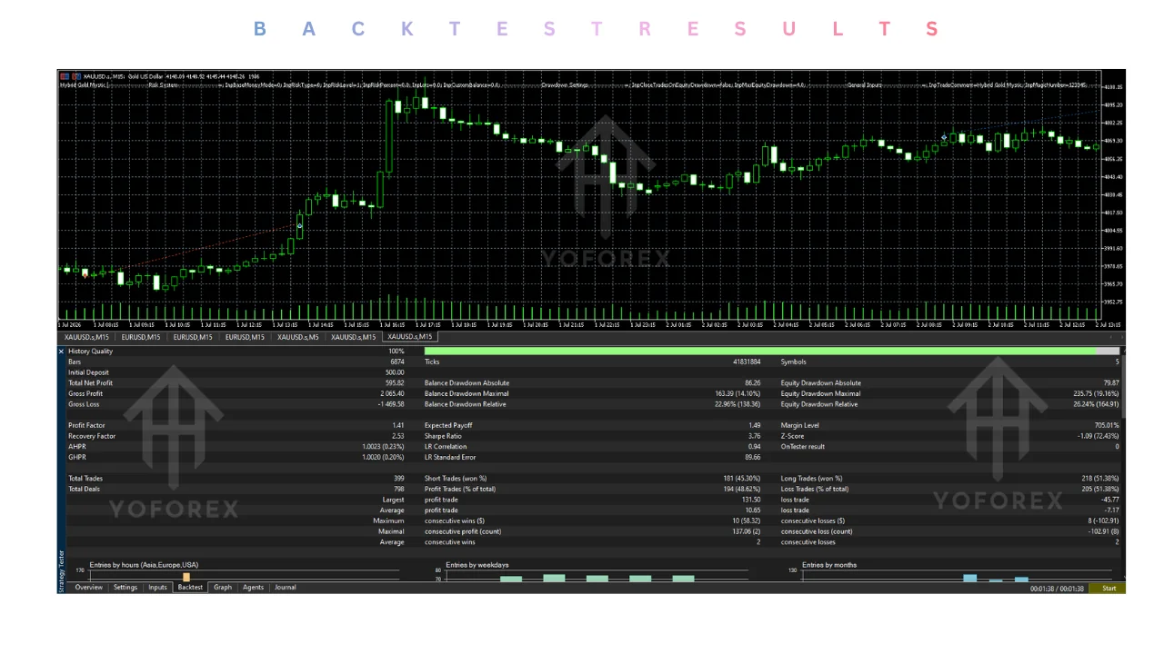Click the Ticks value 41831884
Image resolution: width=1164 pixels, height=654 pixels.
pos(747,362)
